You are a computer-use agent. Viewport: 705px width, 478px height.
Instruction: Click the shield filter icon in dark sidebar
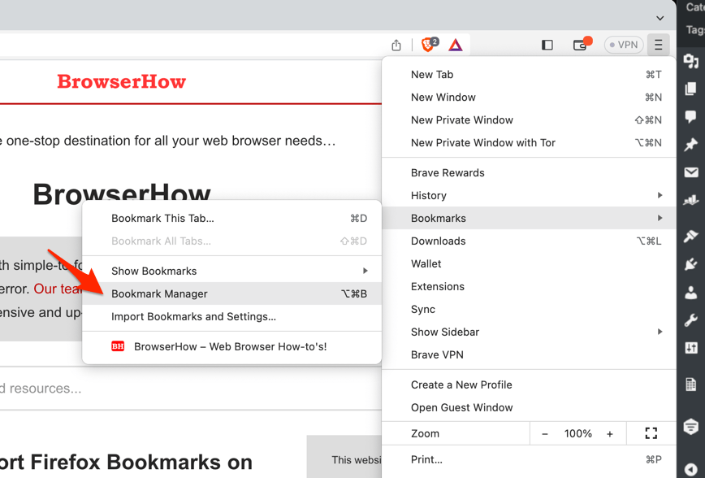coord(691,426)
